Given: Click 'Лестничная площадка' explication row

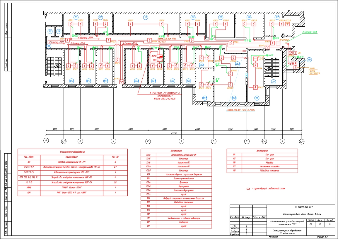Looking at the screenshot, I should click(x=262, y=167).
